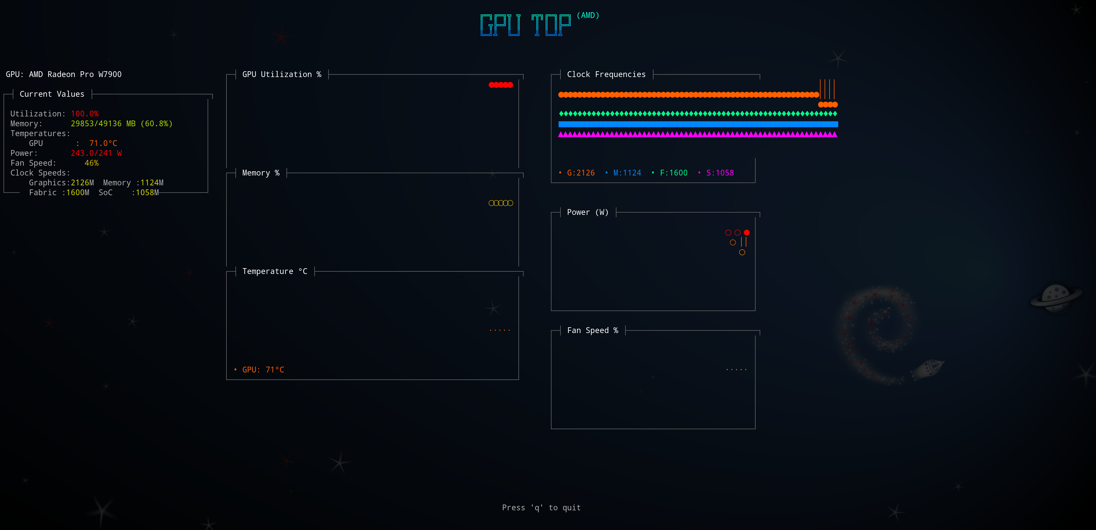1096x530 pixels.
Task: Select the SoC clock value 1058M
Action: tap(147, 193)
